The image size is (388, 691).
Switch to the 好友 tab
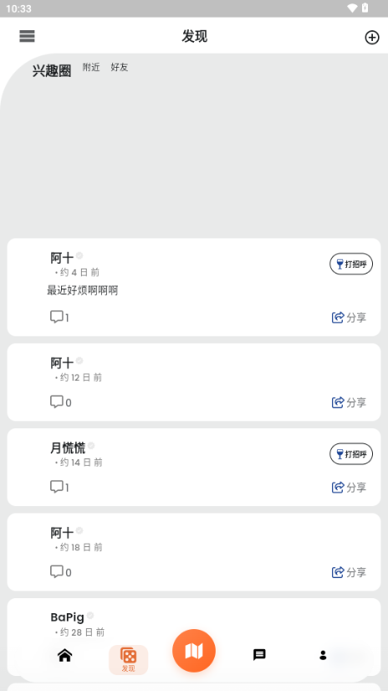[120, 67]
